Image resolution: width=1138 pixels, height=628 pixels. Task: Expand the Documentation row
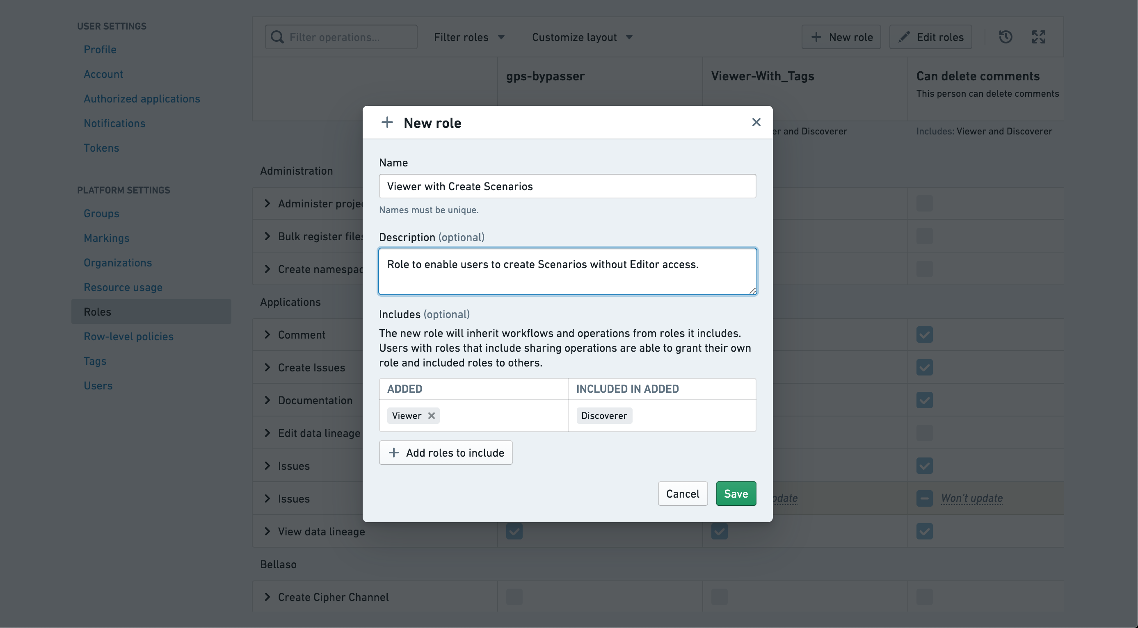click(267, 400)
